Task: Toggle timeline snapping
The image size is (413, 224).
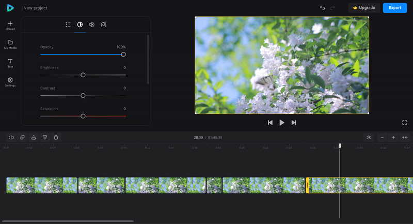Action: pyautogui.click(x=369, y=137)
